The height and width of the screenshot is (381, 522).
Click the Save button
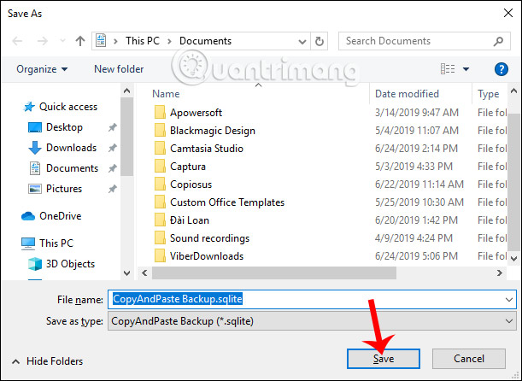[384, 359]
